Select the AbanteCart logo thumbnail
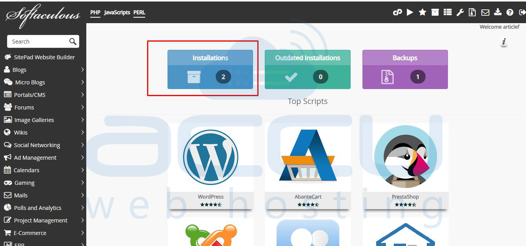 (308, 156)
